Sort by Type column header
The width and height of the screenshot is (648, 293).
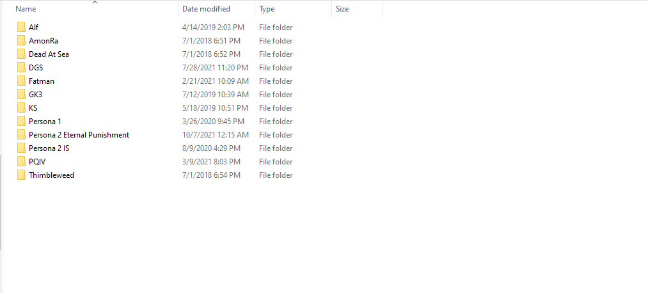pos(267,9)
